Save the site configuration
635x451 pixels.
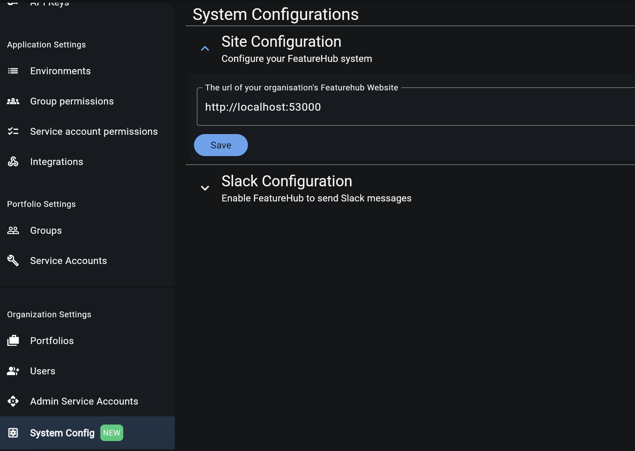coord(220,145)
